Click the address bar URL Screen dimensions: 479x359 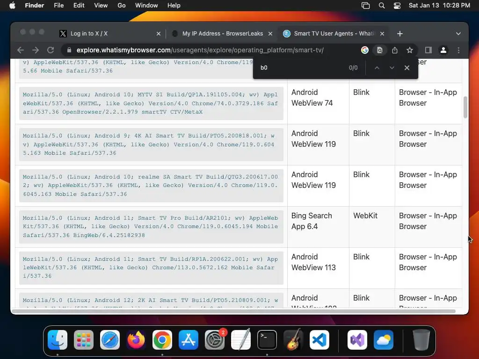point(200,50)
